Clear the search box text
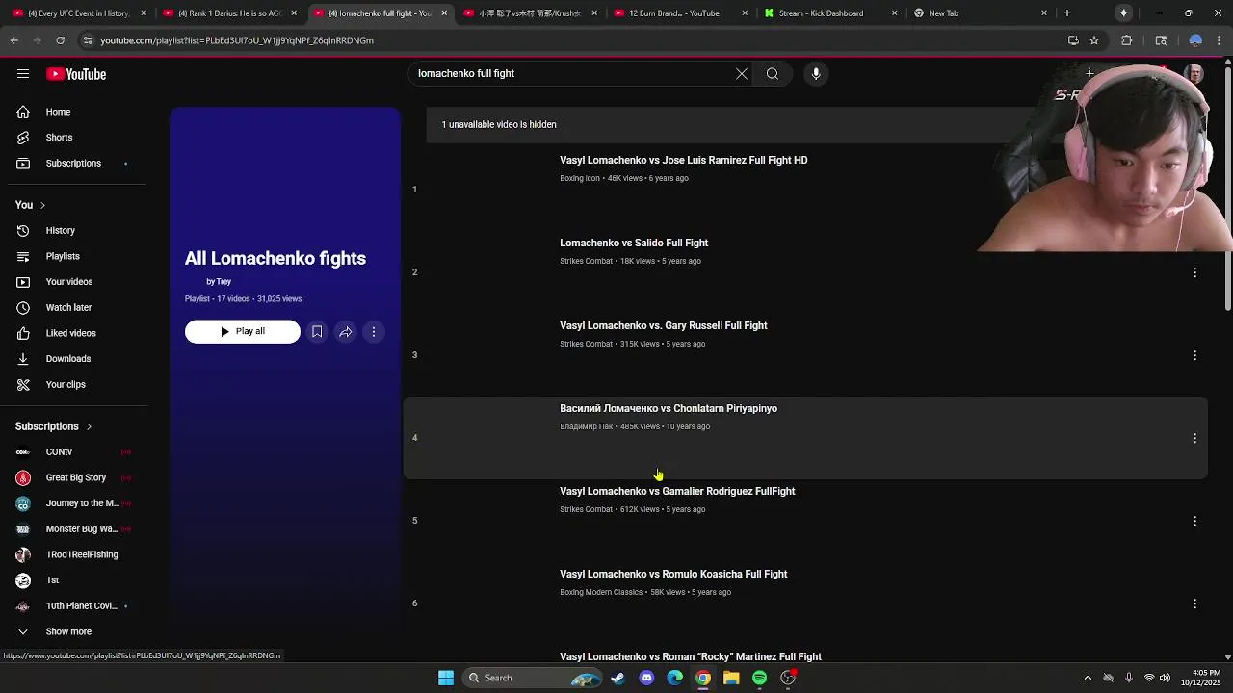1233x693 pixels. [742, 74]
